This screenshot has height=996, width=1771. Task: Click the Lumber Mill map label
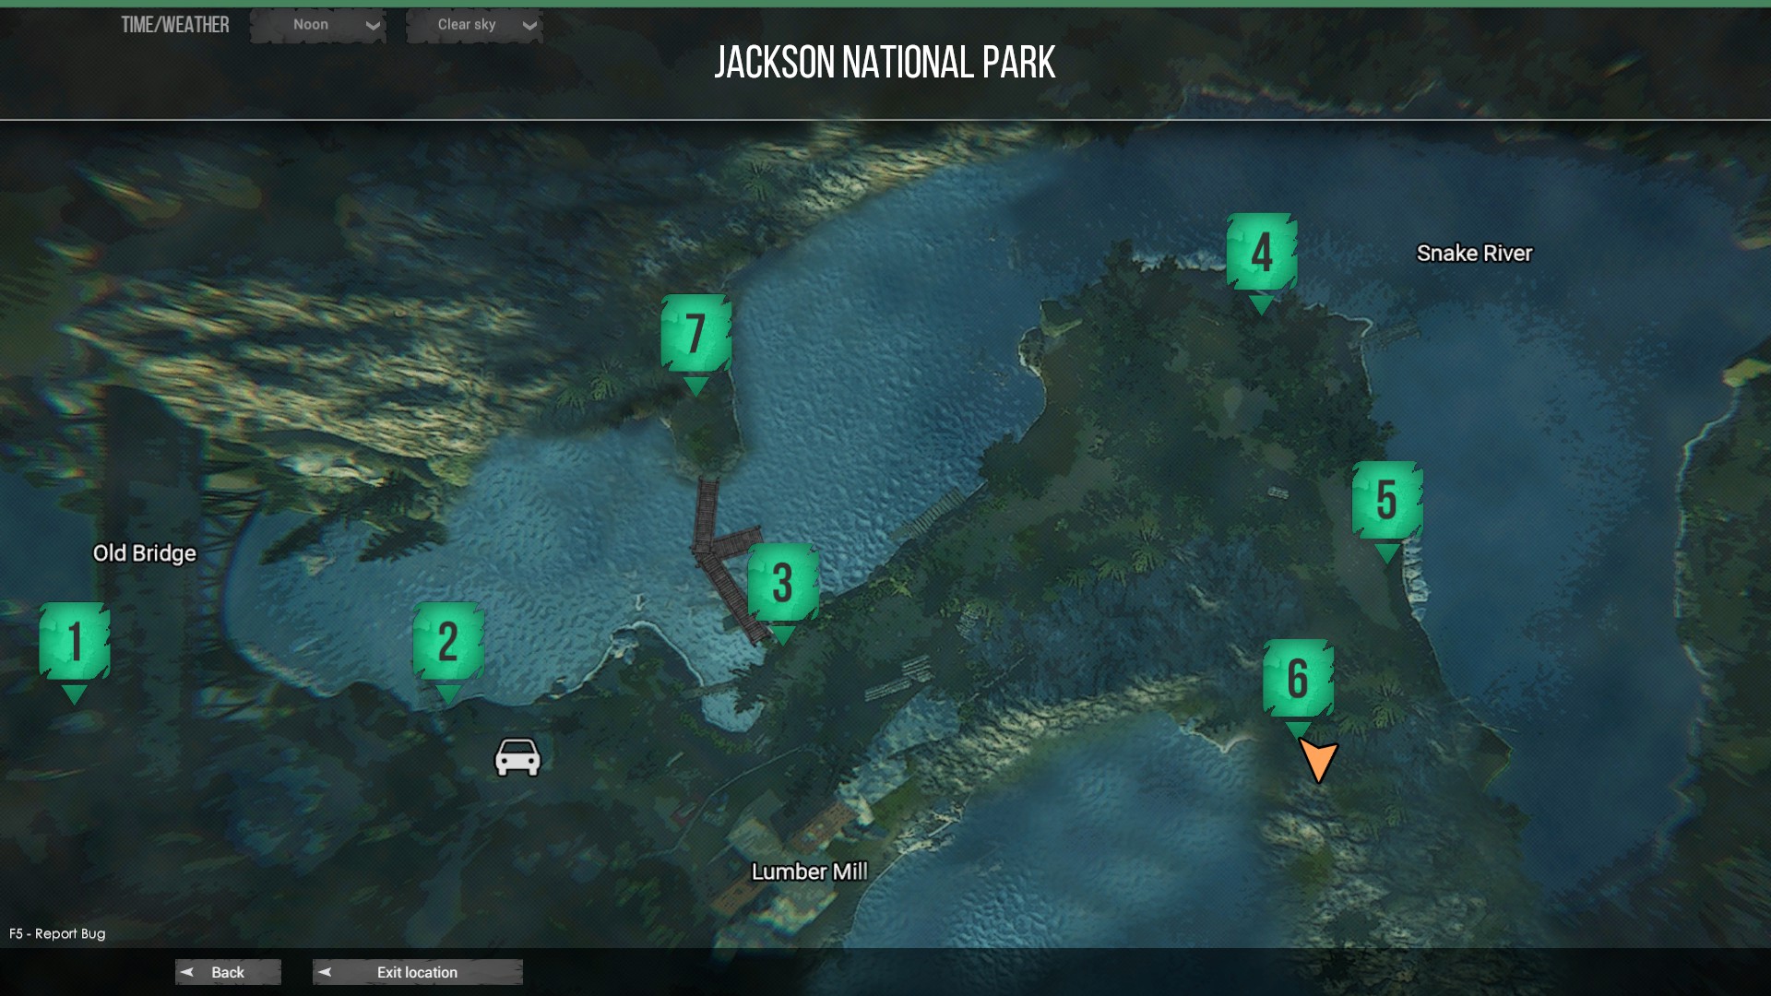click(x=809, y=871)
